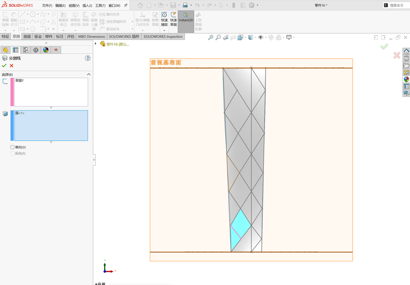This screenshot has width=410, height=285.
Task: Switch to the SOLIDWORKS Inspection tab
Action: pyautogui.click(x=163, y=36)
